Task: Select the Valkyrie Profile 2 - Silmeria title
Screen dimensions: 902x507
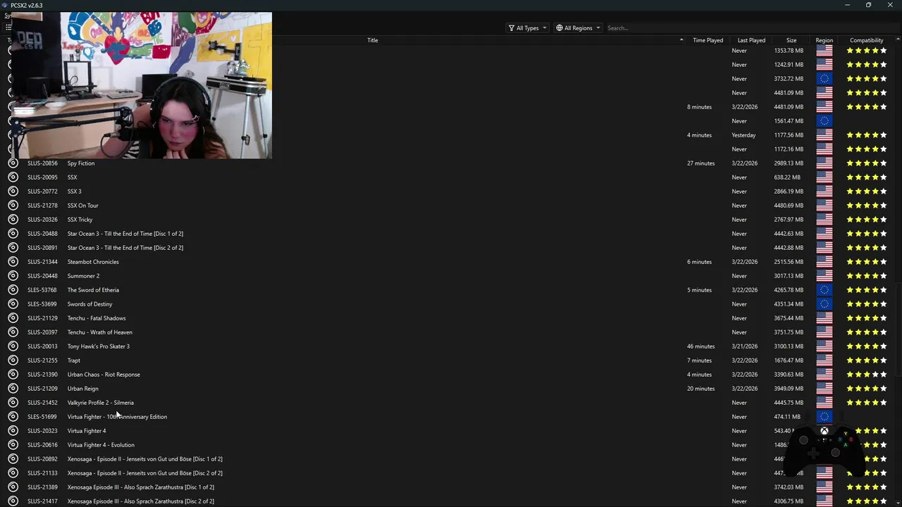Action: coord(100,402)
